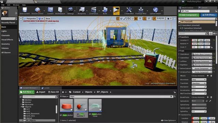Image resolution: width=218 pixels, height=123 pixels.
Task: Click the BreakPoints array add element plus
Action: pyautogui.click(x=208, y=97)
